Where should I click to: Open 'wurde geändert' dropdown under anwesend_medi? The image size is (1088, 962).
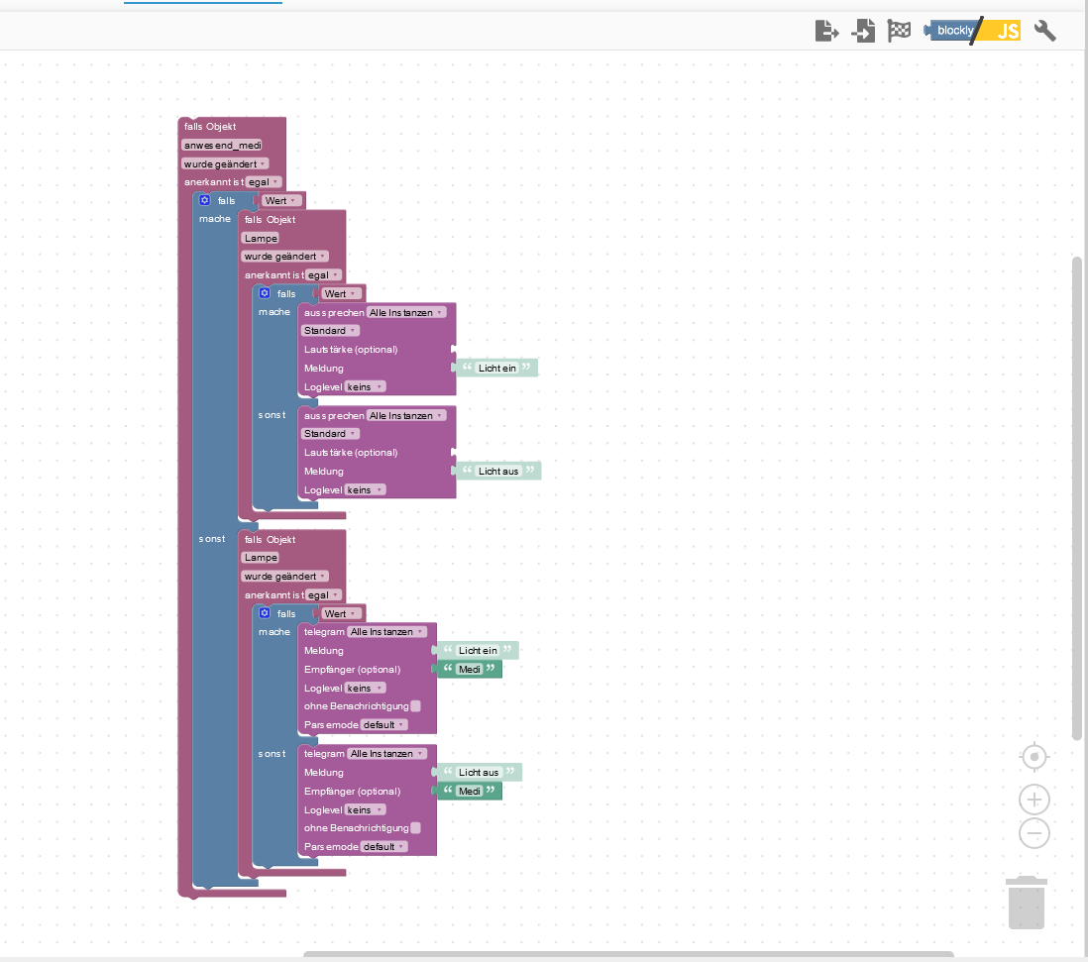[225, 164]
